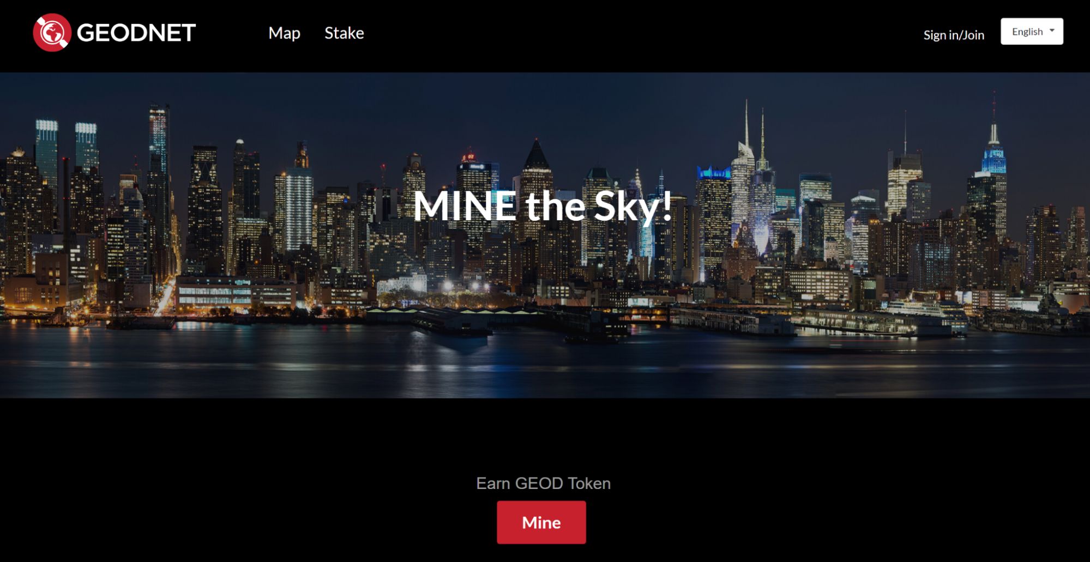Click the word "MINE" in the headline

point(465,206)
